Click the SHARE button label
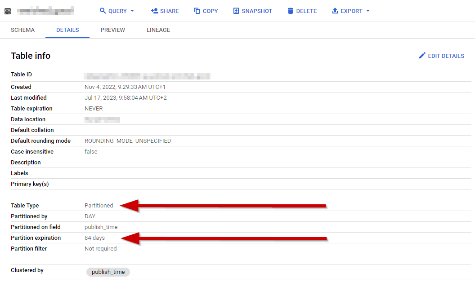Screen dimensions: 475x282 click(x=169, y=11)
